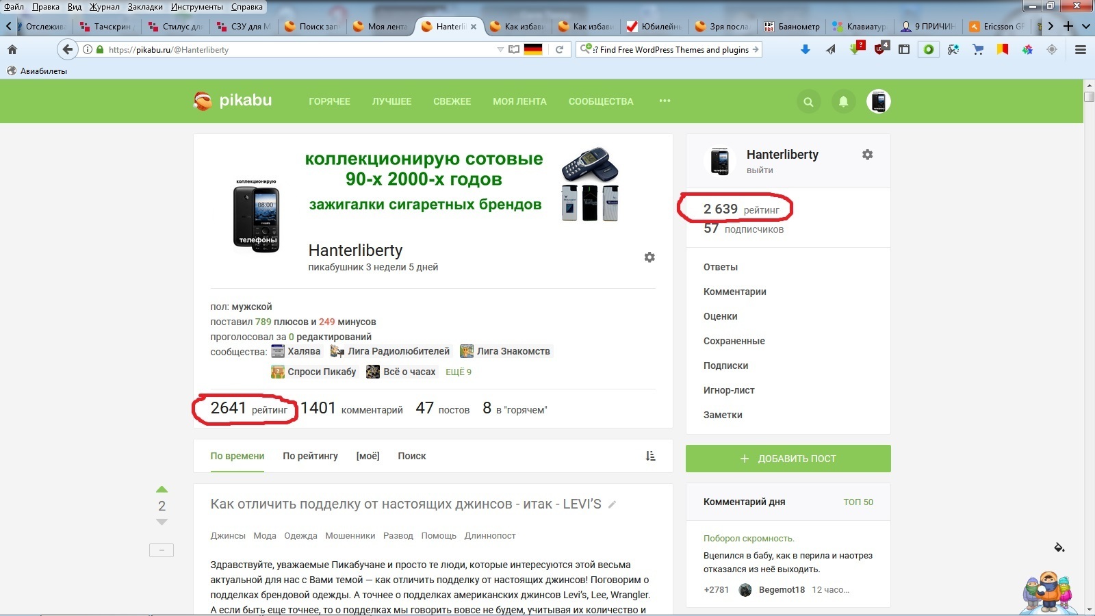Open Инструменты menu
The height and width of the screenshot is (616, 1095).
(197, 7)
